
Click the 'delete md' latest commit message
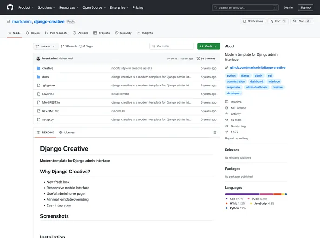click(x=66, y=59)
